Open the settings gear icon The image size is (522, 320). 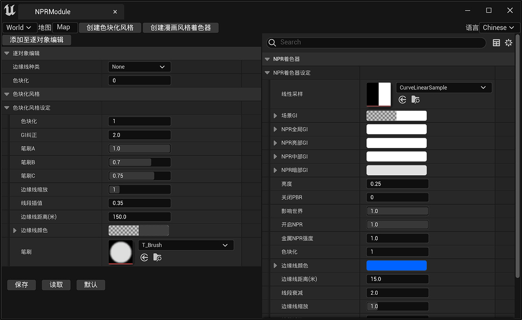(x=508, y=42)
